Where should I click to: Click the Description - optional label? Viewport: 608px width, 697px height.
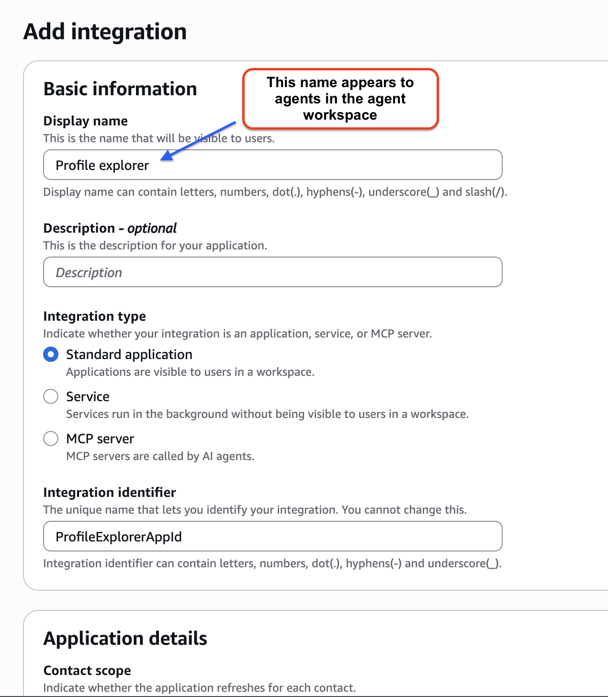[x=110, y=228]
